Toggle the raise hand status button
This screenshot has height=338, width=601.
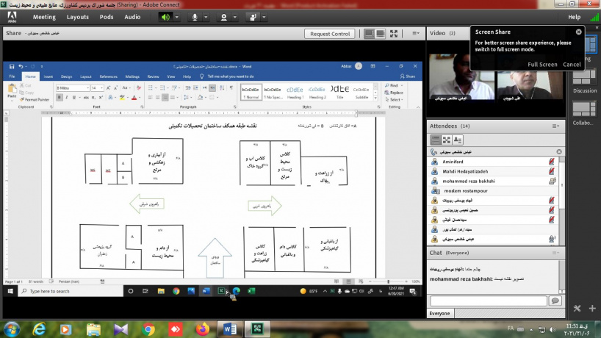[252, 17]
